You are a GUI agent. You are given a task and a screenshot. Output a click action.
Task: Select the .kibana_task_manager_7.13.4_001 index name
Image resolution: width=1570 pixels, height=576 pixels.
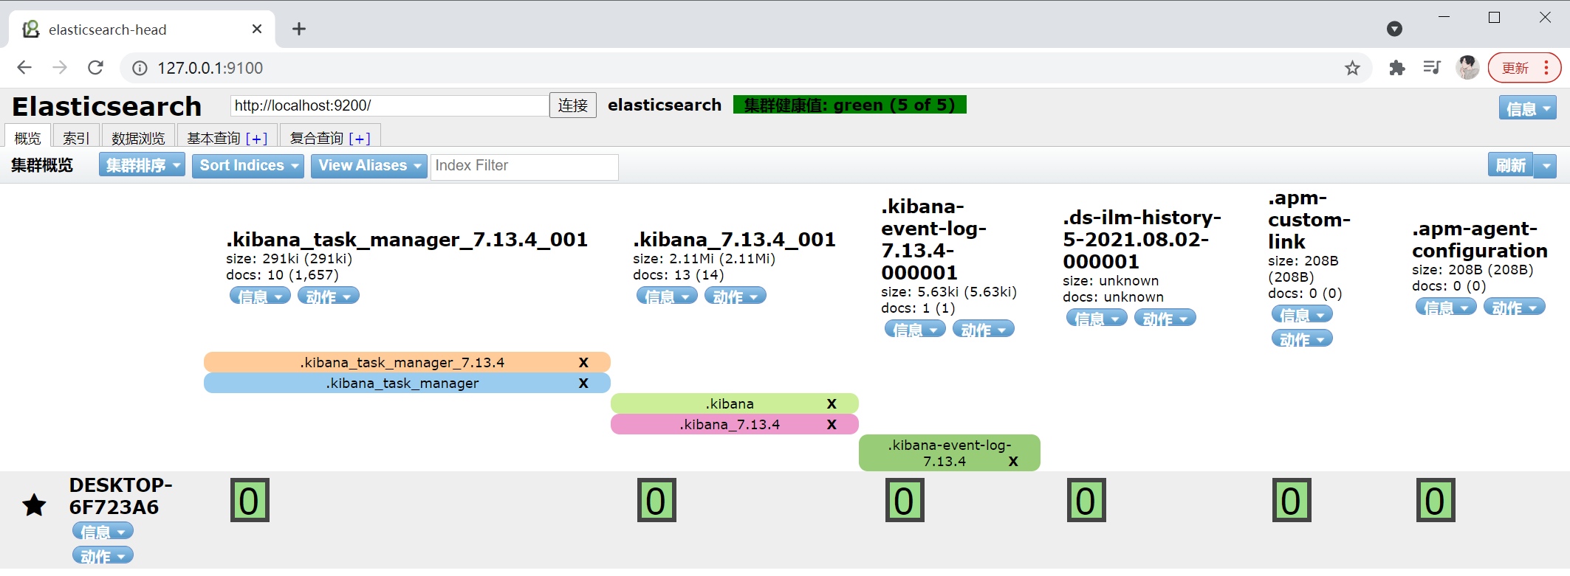click(x=407, y=240)
